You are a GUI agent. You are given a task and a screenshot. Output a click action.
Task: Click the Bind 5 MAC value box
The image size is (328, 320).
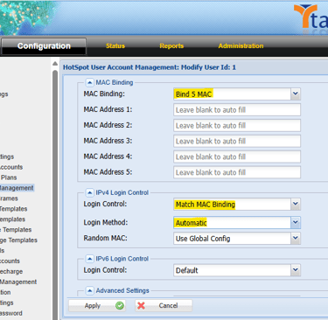click(232, 94)
